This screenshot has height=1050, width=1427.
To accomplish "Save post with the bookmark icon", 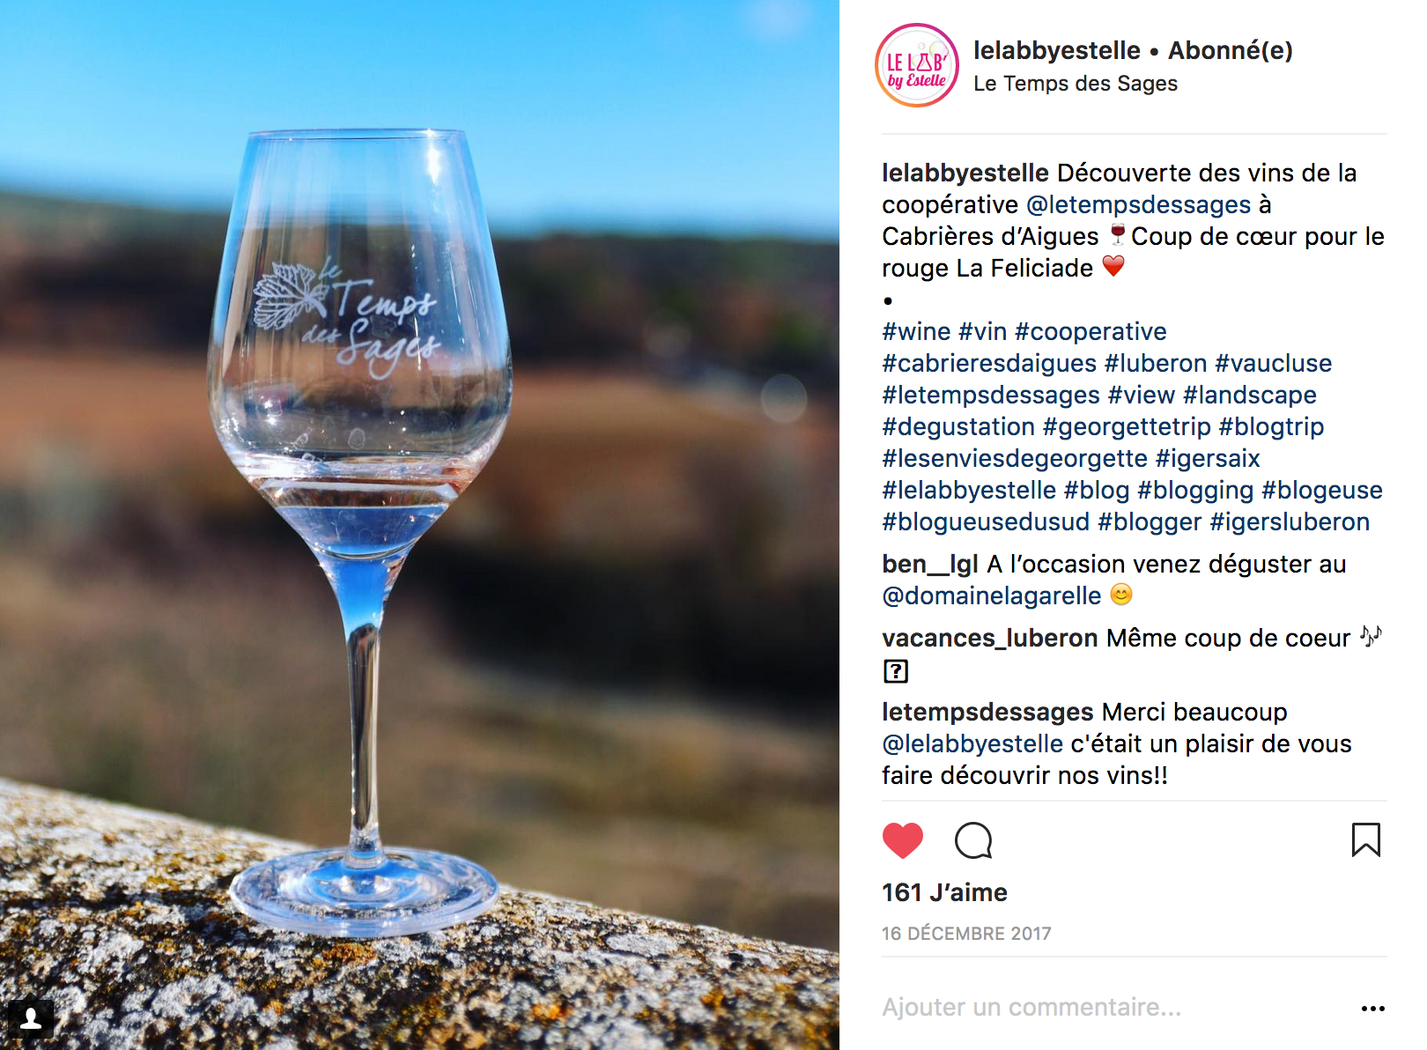I will 1365,839.
